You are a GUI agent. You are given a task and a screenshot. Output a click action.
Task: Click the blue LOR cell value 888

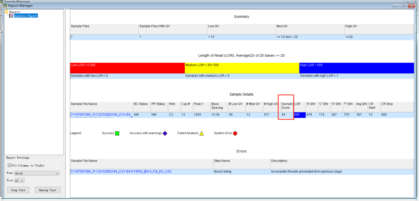click(300, 115)
